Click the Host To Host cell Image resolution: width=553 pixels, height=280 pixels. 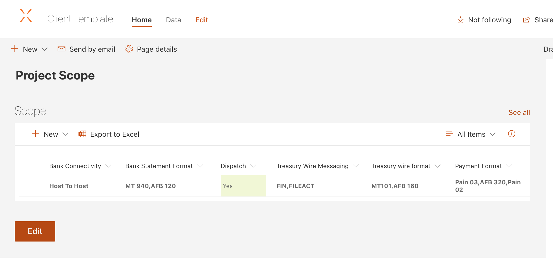click(x=69, y=186)
